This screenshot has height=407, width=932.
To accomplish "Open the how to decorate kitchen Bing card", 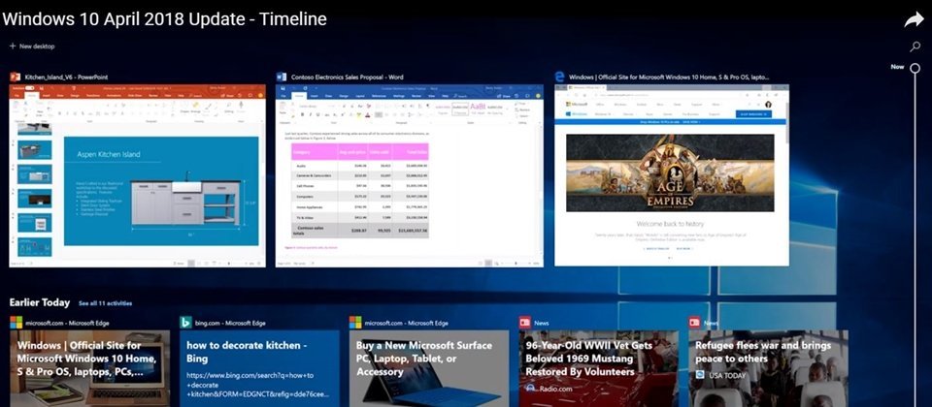I will tap(259, 368).
